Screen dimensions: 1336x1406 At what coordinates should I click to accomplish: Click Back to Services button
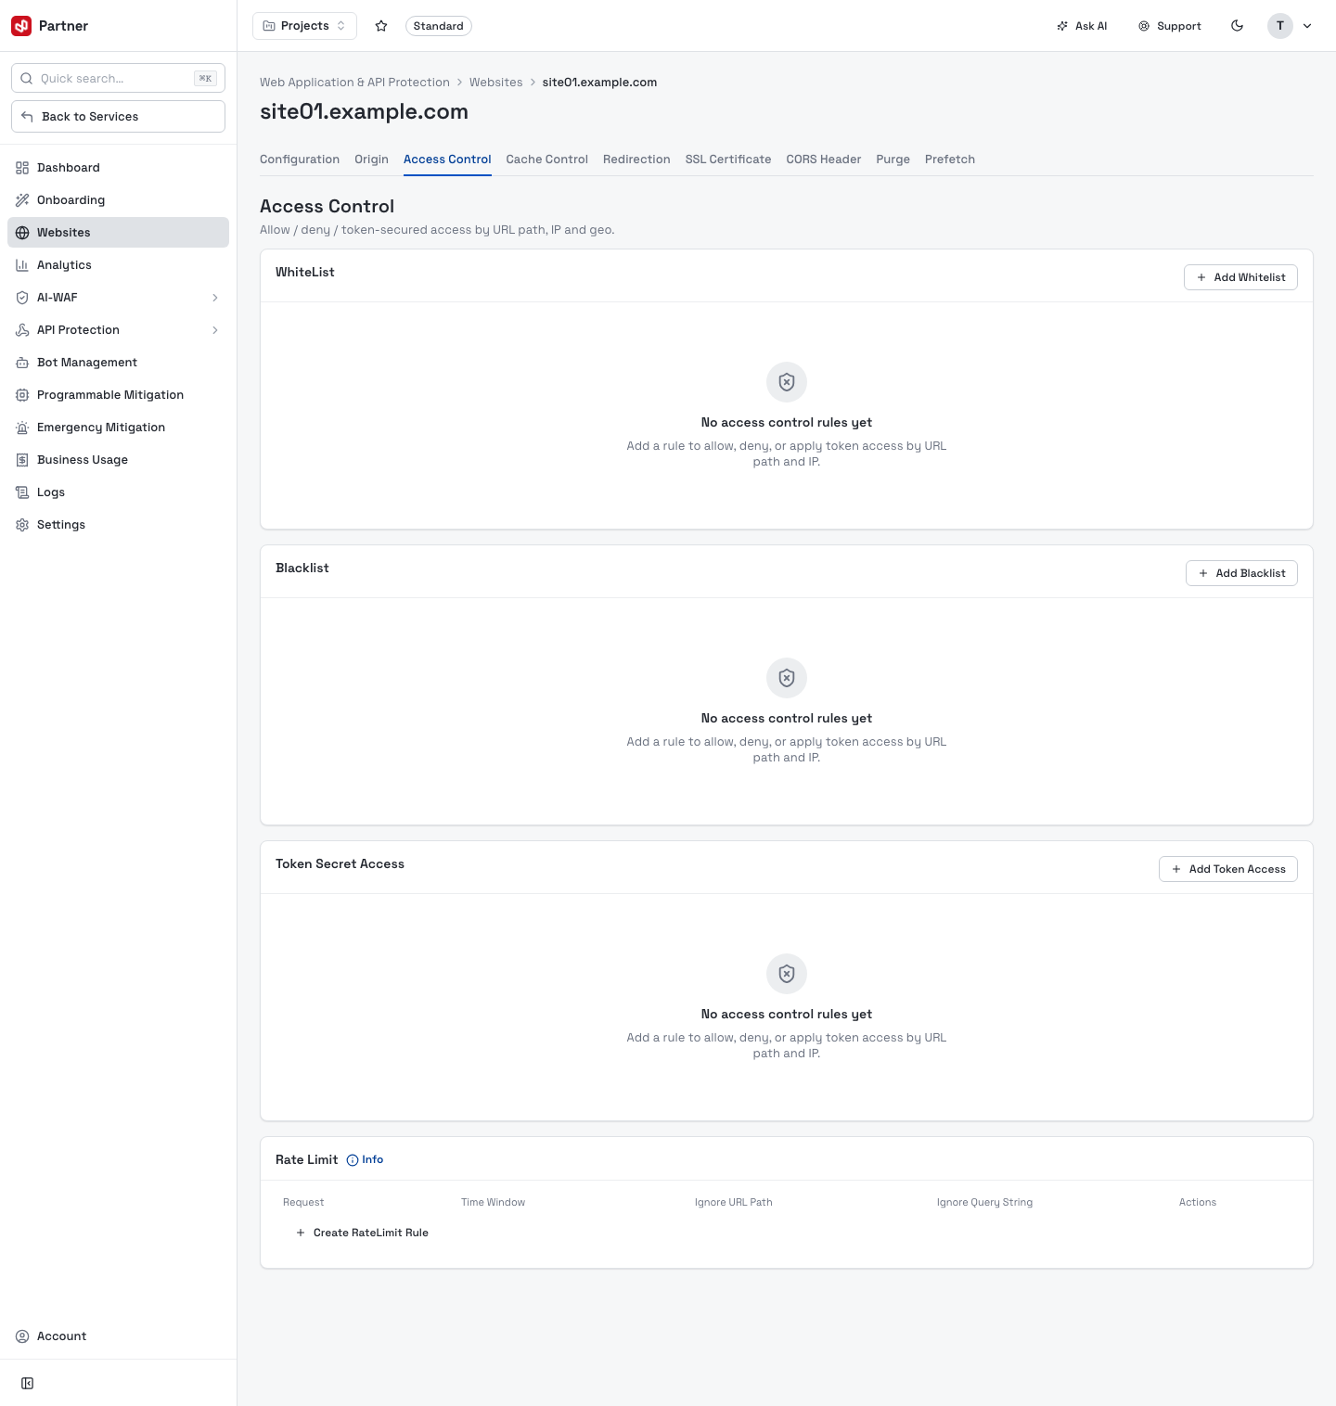[118, 117]
